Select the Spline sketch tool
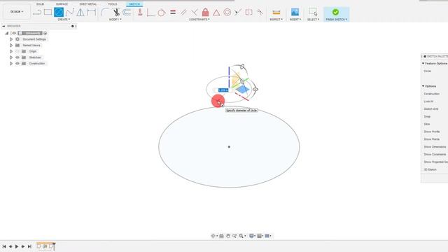 tap(70, 13)
